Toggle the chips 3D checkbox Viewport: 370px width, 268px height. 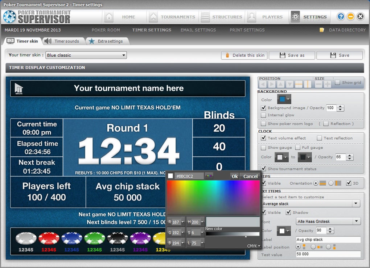tap(349, 183)
